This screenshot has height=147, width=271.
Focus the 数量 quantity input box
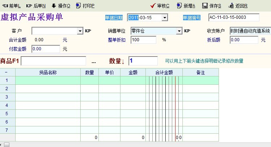[143, 61]
